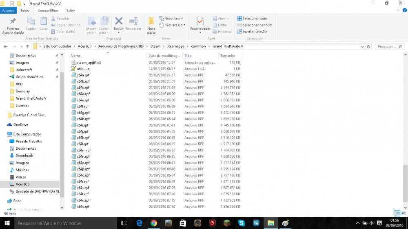Open the Compartilhar ribbon tab
The height and width of the screenshot is (229, 408).
tap(48, 10)
